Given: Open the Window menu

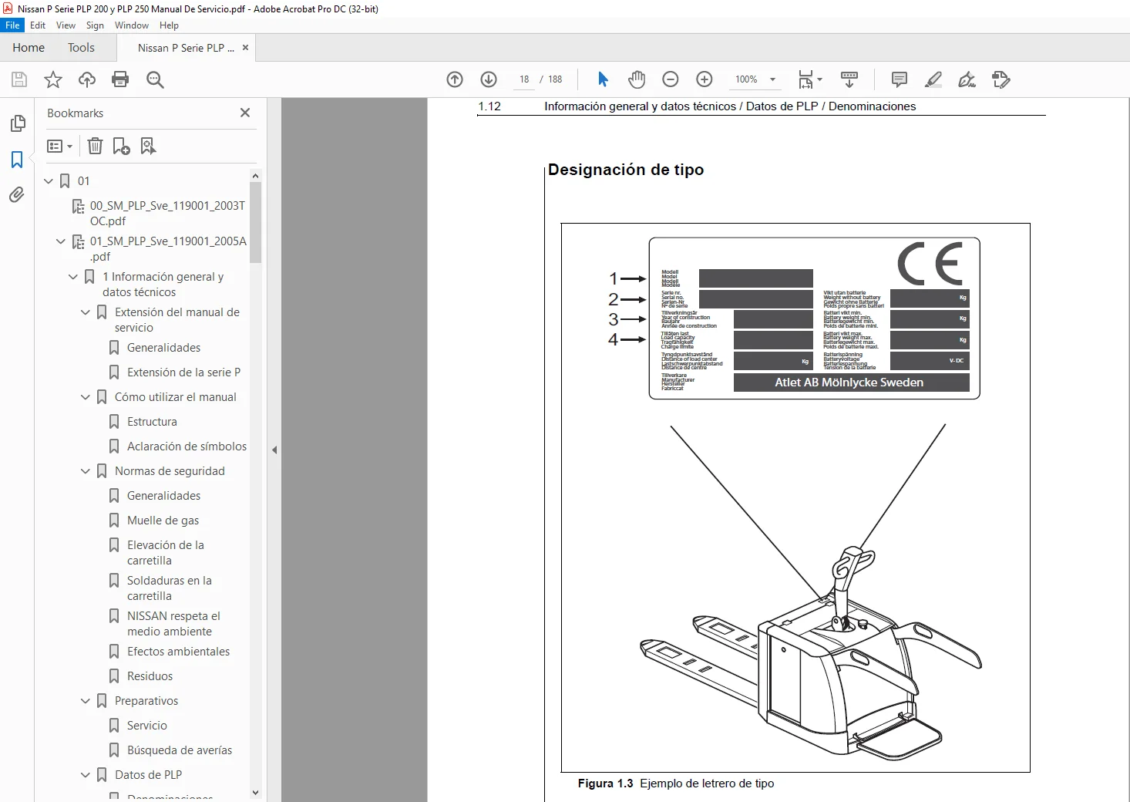Looking at the screenshot, I should [x=132, y=25].
